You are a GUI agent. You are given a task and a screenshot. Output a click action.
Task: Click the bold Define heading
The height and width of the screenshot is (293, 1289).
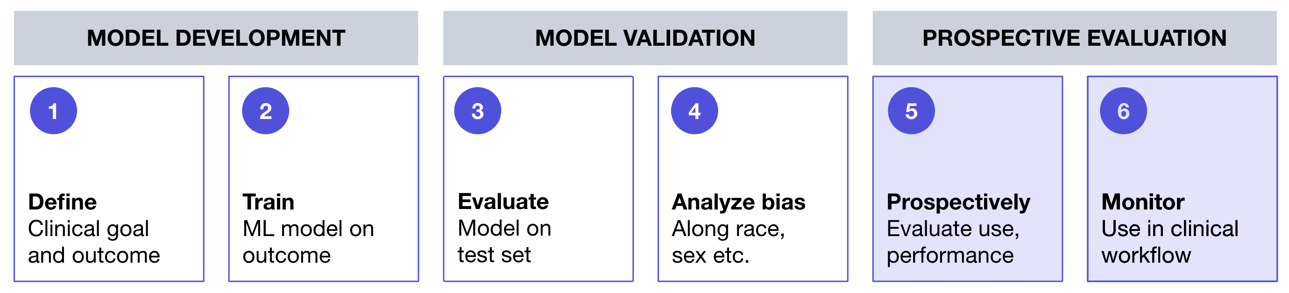[63, 202]
